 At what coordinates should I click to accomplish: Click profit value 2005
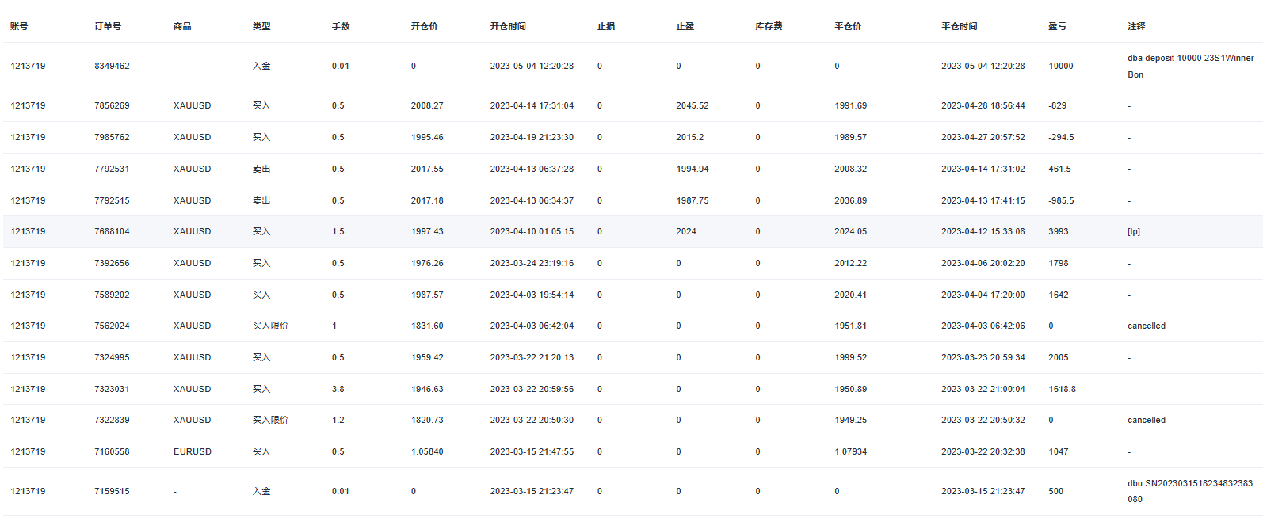tap(1059, 357)
